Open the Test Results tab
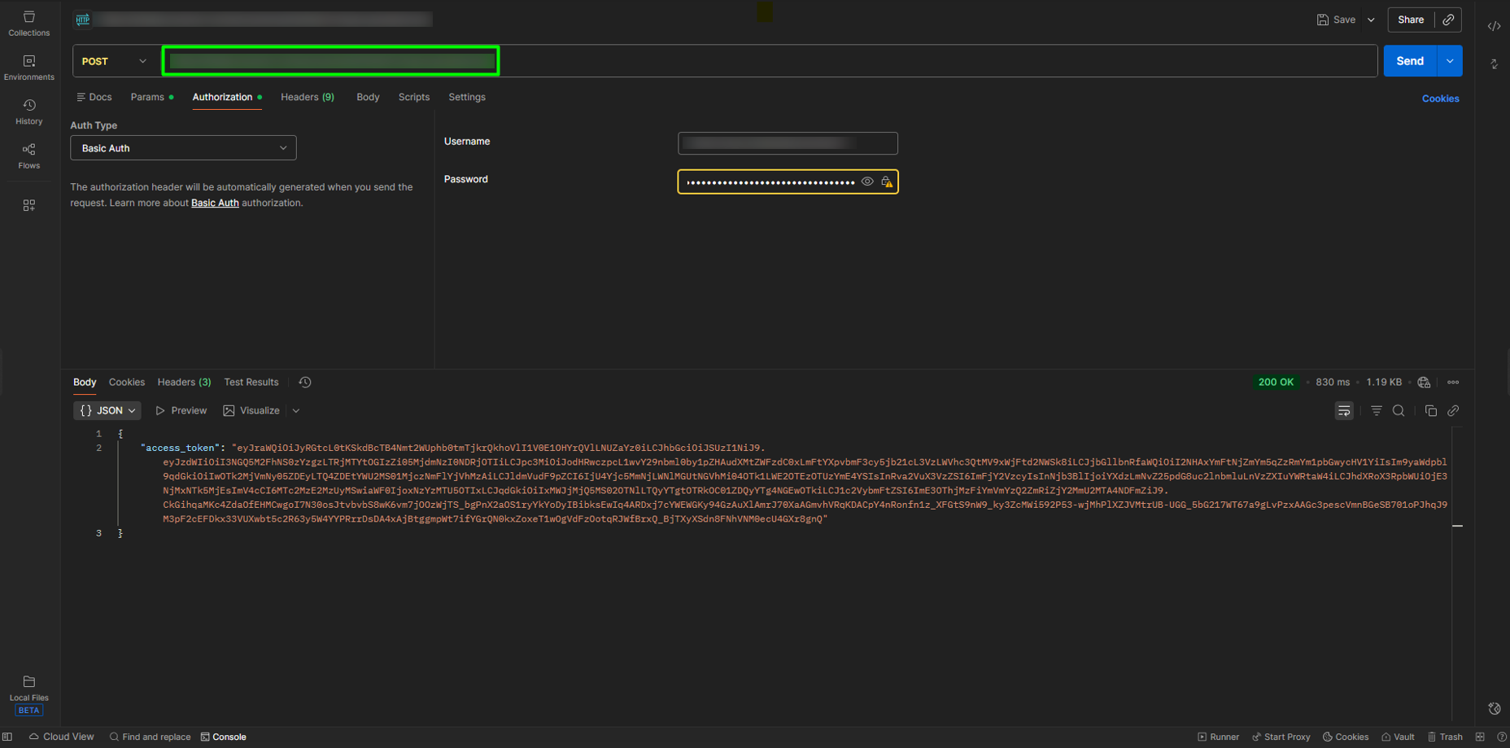The height and width of the screenshot is (748, 1510). click(251, 383)
